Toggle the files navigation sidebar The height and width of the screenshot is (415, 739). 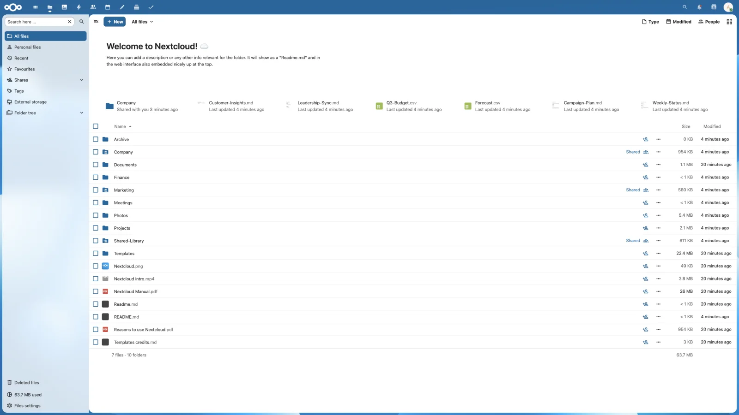pyautogui.click(x=96, y=22)
